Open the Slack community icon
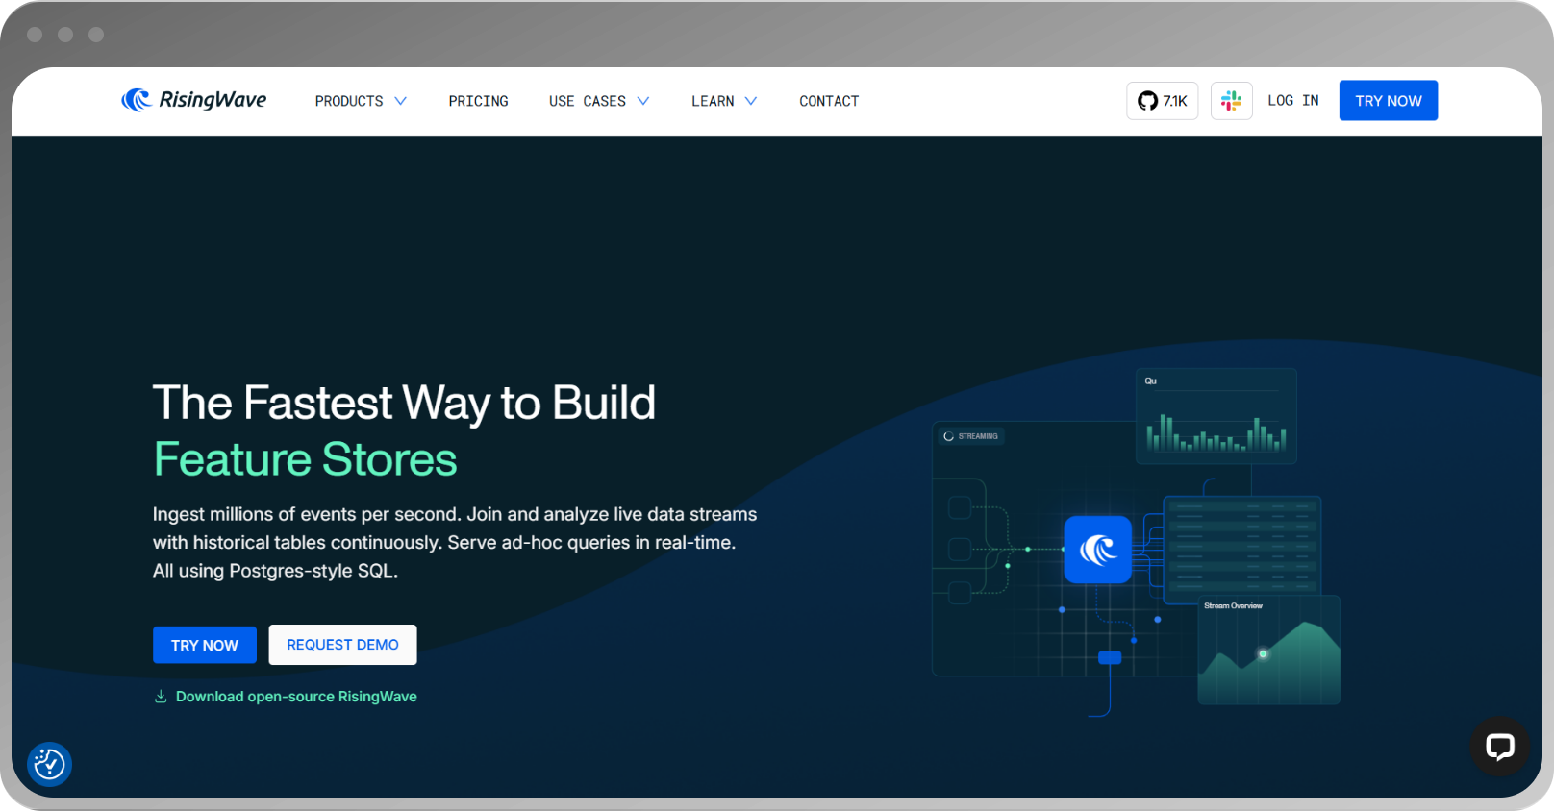Viewport: 1554px width, 811px height. click(1231, 101)
